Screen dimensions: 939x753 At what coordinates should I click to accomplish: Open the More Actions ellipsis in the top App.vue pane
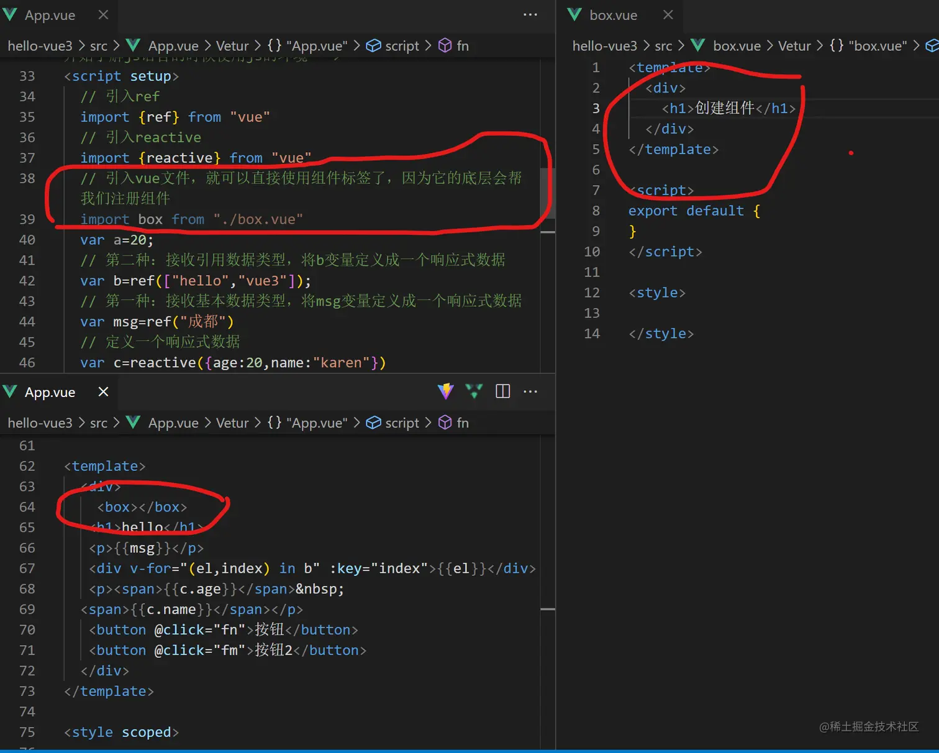pyautogui.click(x=530, y=14)
